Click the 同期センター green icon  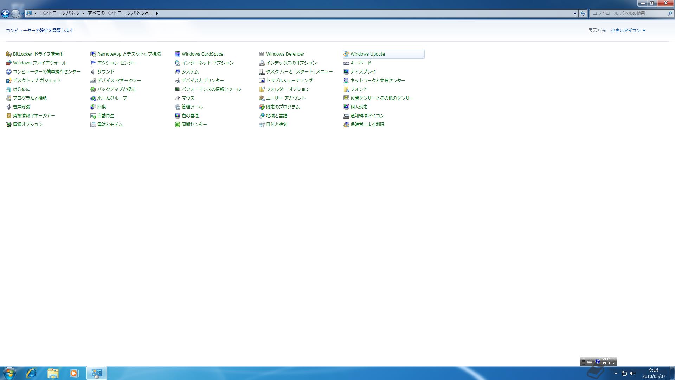pos(178,125)
